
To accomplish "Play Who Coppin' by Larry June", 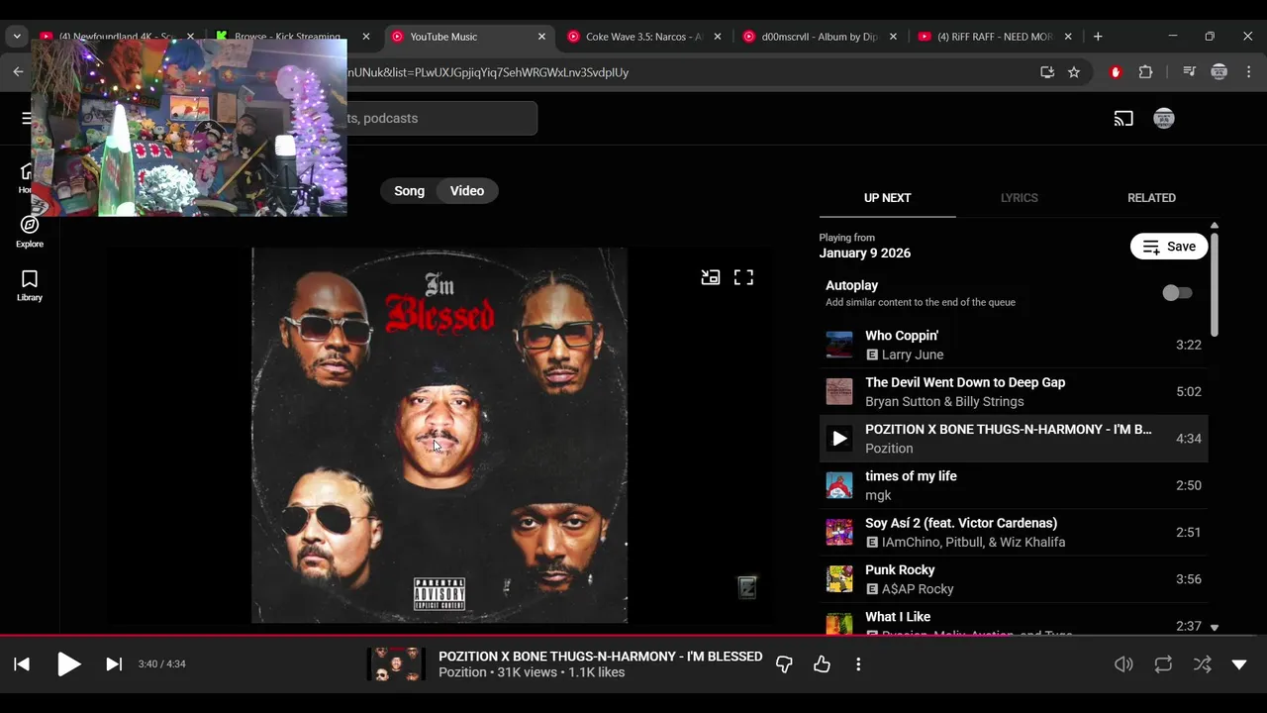I will click(x=1014, y=345).
